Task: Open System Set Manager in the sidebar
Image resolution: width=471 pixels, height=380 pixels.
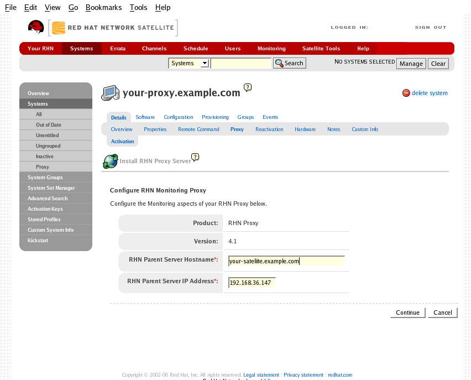Action: pyautogui.click(x=56, y=188)
